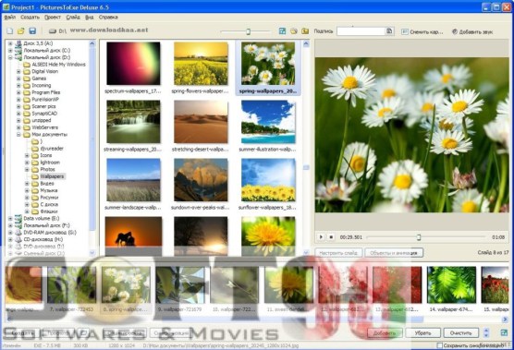Toggle the Сохранить синхронизацию checkbox
This screenshot has height=350, width=514.
[440, 345]
